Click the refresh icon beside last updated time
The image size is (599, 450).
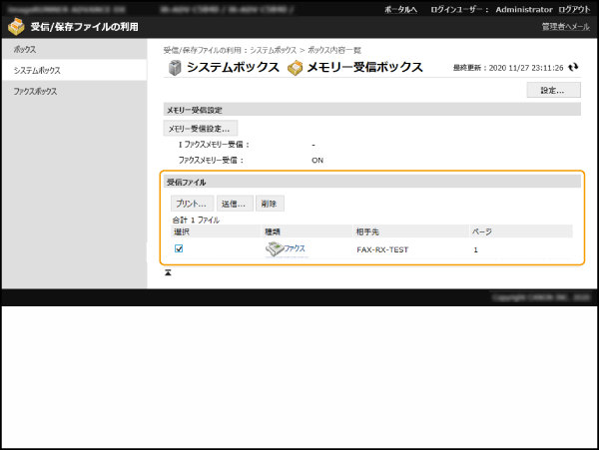tap(573, 68)
